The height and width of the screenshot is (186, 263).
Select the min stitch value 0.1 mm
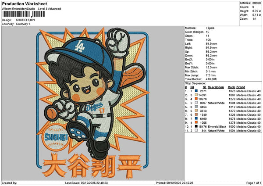(x=211, y=72)
